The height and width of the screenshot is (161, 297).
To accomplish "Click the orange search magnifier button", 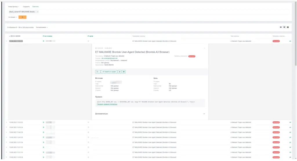I will point(22,17).
